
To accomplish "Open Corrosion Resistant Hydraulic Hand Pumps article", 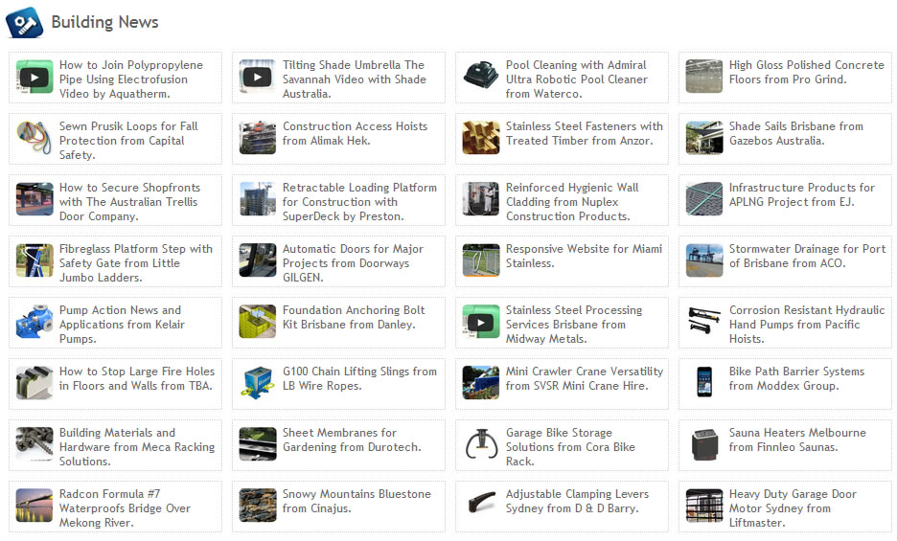I will 807,325.
